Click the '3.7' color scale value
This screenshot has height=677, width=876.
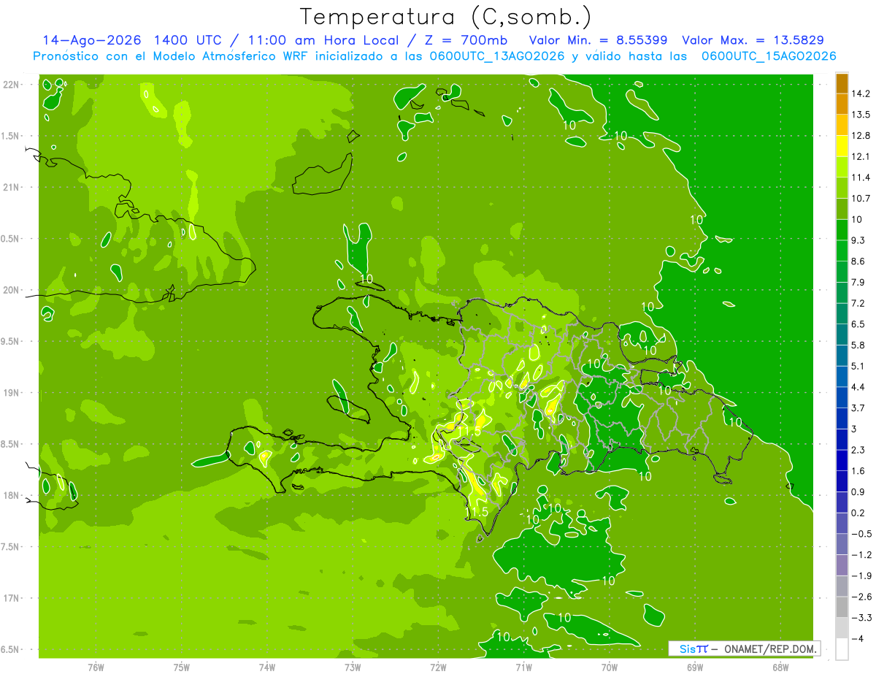[x=858, y=408]
